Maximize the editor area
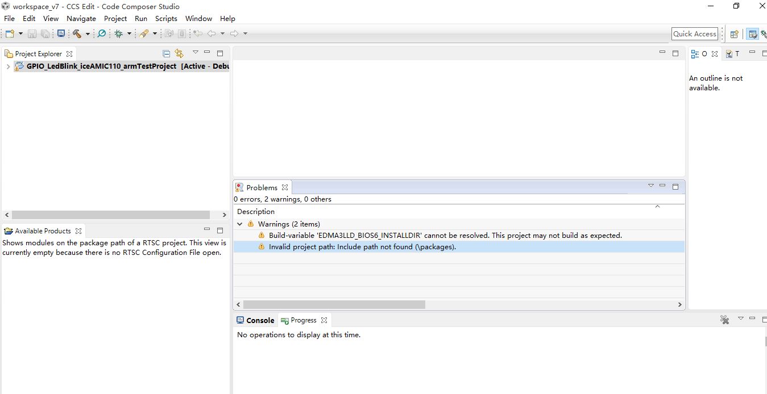The height and width of the screenshot is (394, 767). (675, 53)
